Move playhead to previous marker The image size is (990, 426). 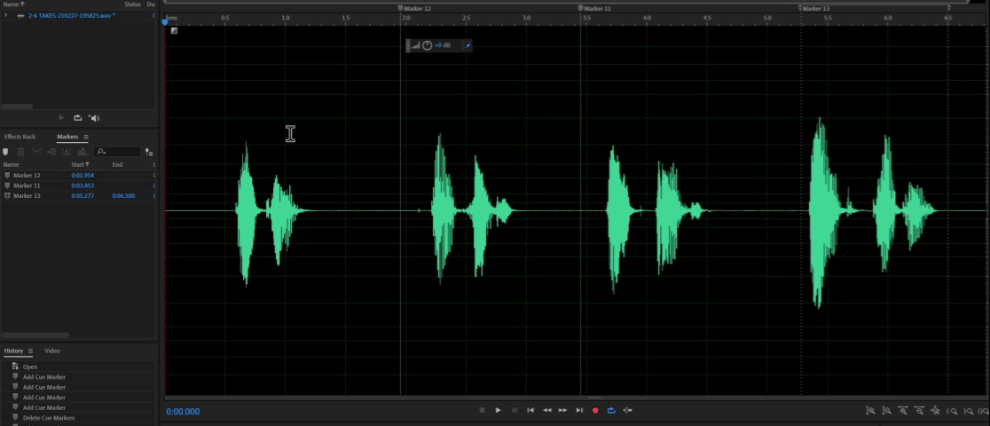point(530,410)
